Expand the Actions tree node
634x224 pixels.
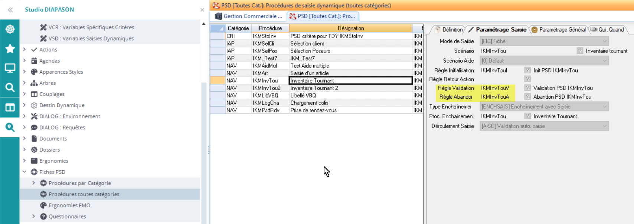tap(24, 49)
